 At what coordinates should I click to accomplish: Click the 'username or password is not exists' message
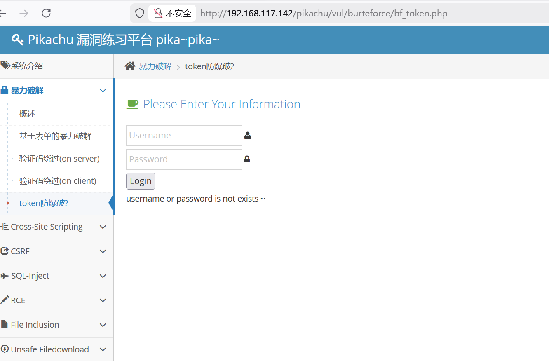[196, 199]
